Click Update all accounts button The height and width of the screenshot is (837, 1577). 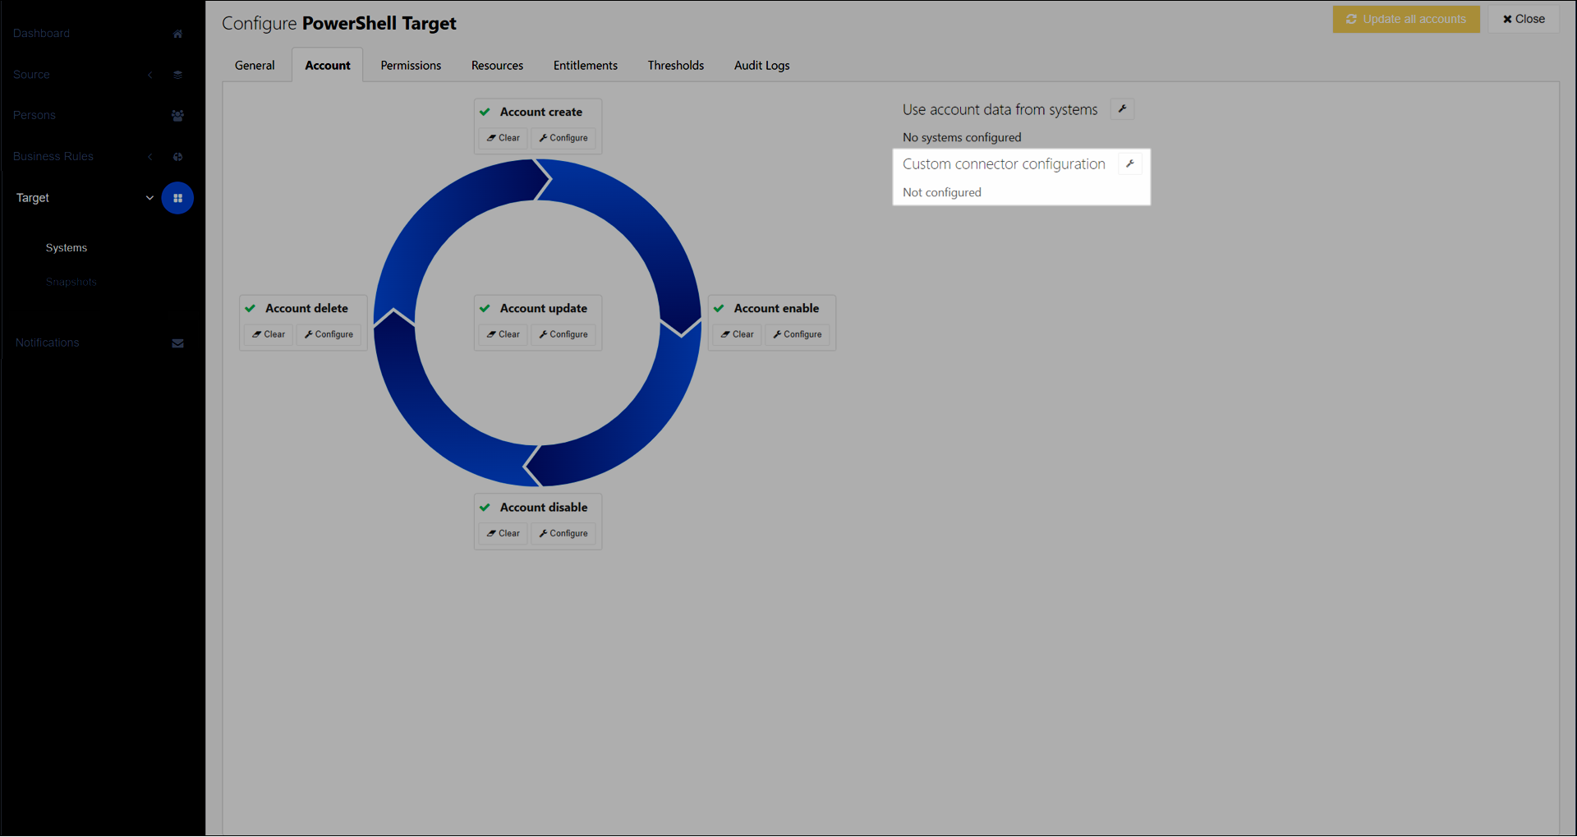click(1406, 19)
